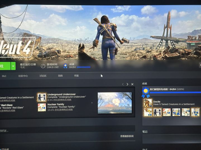
Task: Dismiss the activity card with the X
Action: (132, 84)
